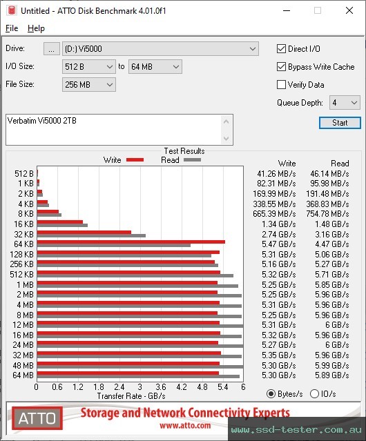The width and height of the screenshot is (366, 441).
Task: Click the 41.26 MB/s write value
Action: (x=276, y=174)
